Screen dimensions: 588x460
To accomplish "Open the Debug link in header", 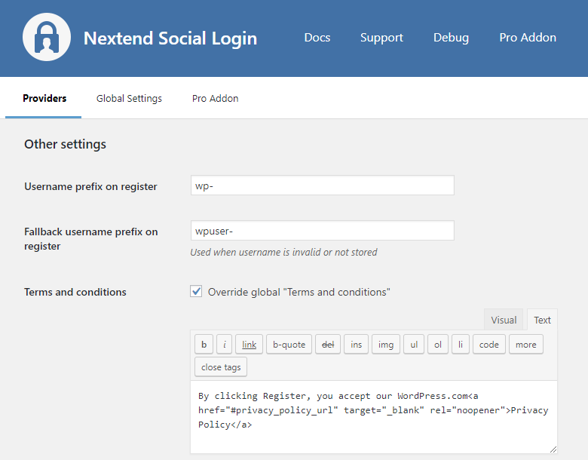I will tap(451, 38).
